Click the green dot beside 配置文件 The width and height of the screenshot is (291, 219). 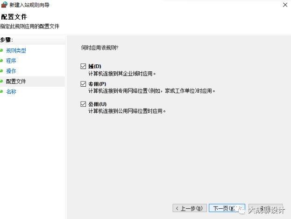(2, 81)
